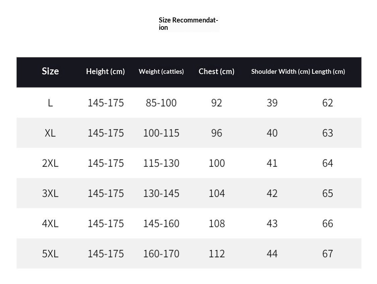This screenshot has width=377, height=284.
Task: Click the height range in the XL row
Action: pyautogui.click(x=106, y=133)
